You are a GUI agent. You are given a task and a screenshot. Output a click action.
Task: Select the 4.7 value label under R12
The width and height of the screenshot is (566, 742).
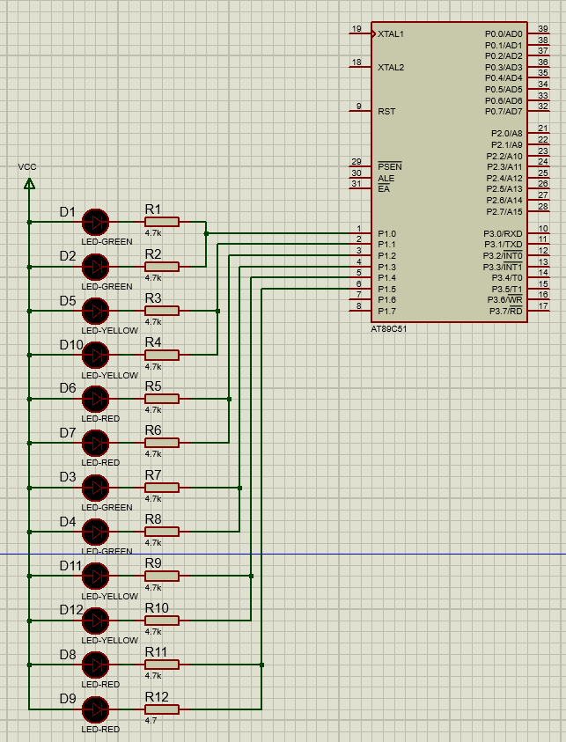pos(151,720)
